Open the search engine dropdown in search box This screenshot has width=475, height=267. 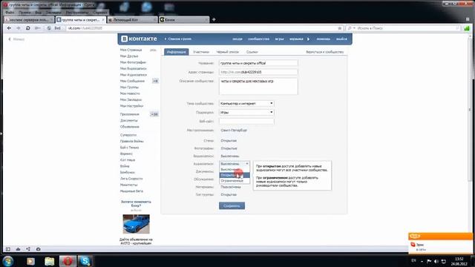coord(351,28)
